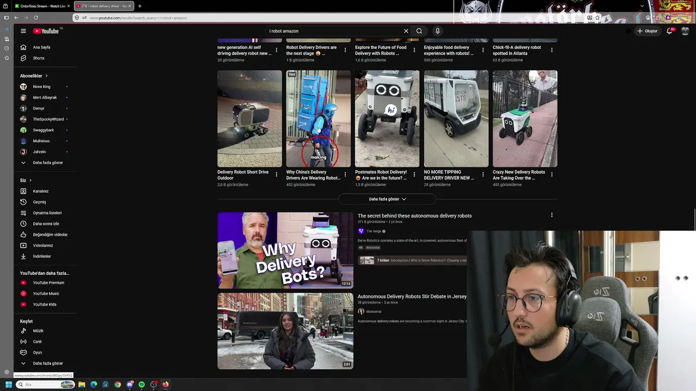Click the YouTube logo
The height and width of the screenshot is (391, 696).
coord(46,31)
